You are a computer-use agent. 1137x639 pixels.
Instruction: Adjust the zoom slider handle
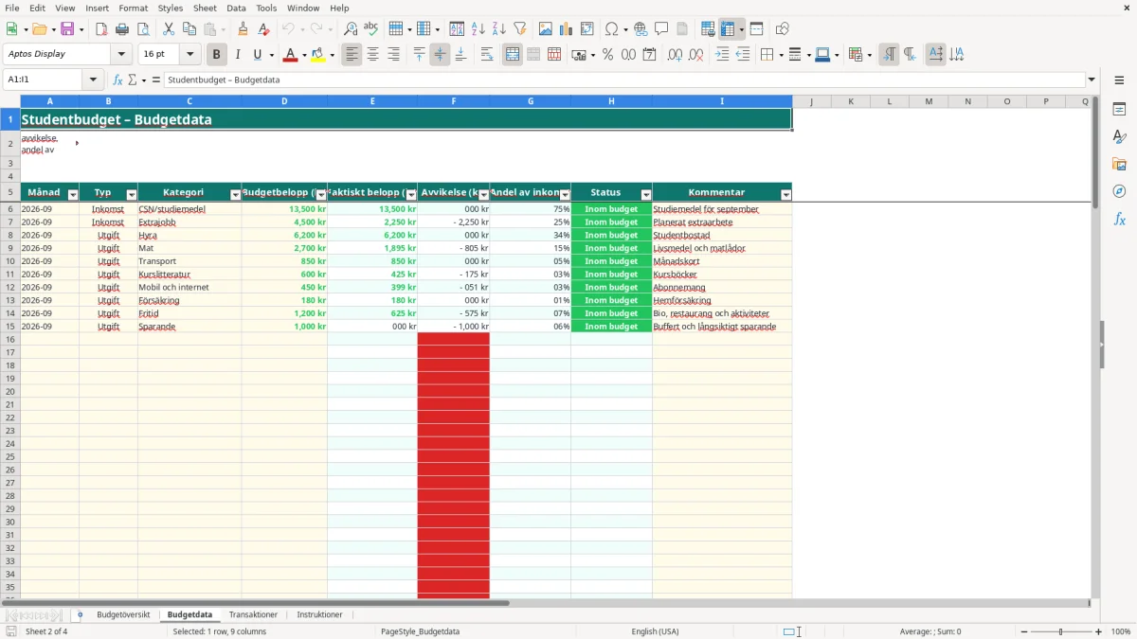coord(1061,631)
